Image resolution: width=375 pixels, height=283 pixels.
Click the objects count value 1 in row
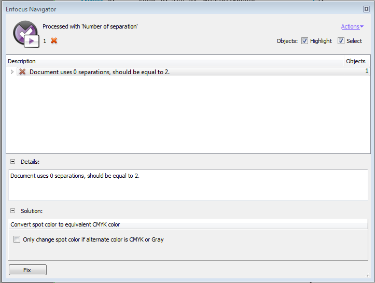coord(367,71)
